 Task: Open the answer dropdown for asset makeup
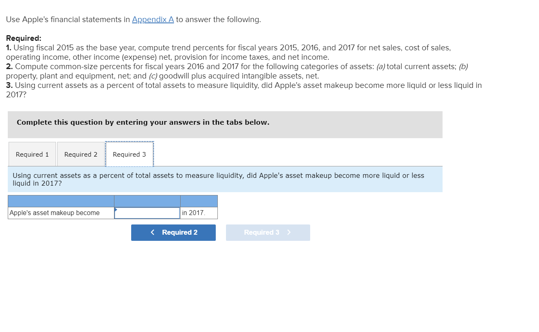coord(147,213)
